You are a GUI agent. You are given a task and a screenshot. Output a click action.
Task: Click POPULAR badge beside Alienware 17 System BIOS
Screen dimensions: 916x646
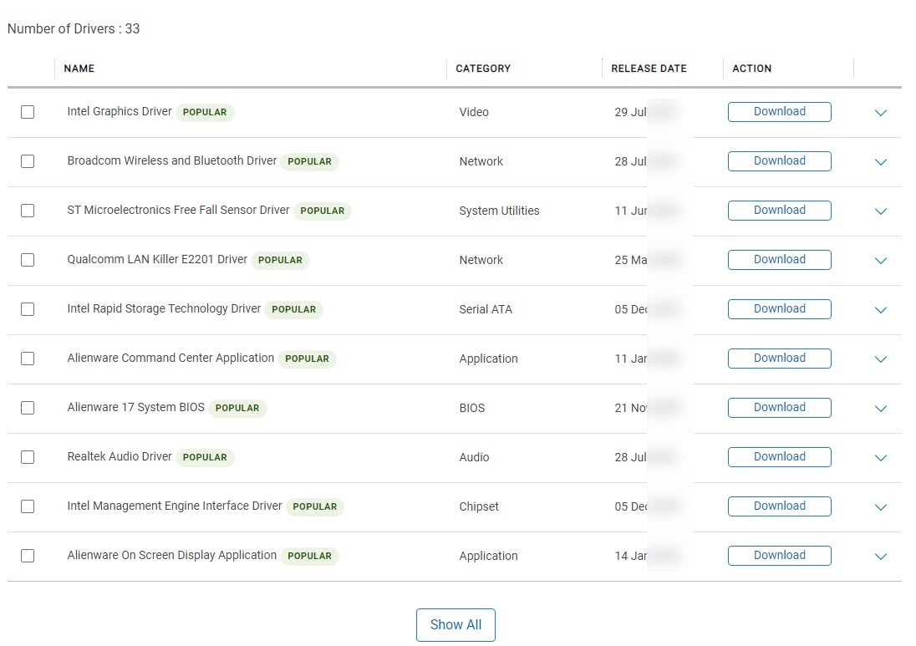[x=237, y=409]
